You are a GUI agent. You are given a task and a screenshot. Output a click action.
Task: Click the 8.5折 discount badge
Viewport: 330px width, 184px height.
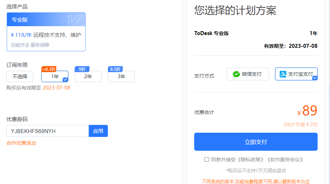[x=115, y=69]
